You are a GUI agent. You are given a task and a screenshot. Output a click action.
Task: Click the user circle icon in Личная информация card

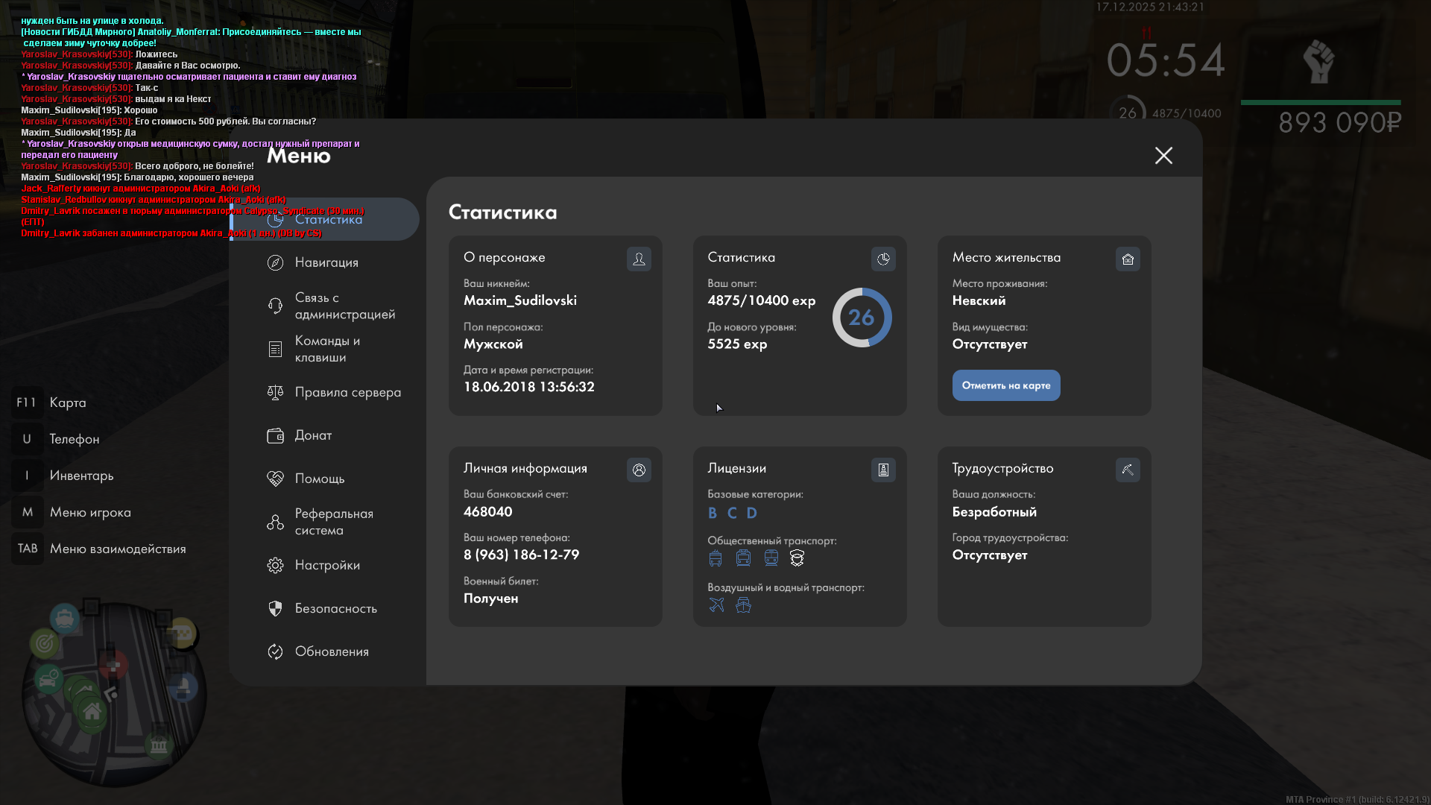tap(639, 470)
